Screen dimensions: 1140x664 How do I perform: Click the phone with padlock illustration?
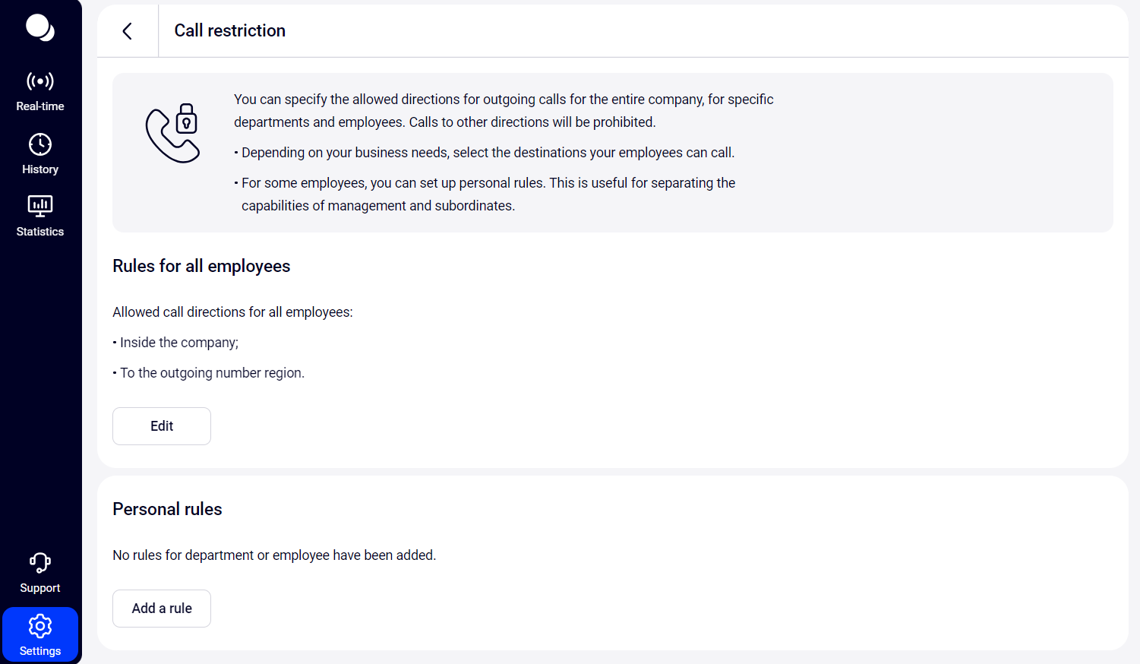(172, 133)
